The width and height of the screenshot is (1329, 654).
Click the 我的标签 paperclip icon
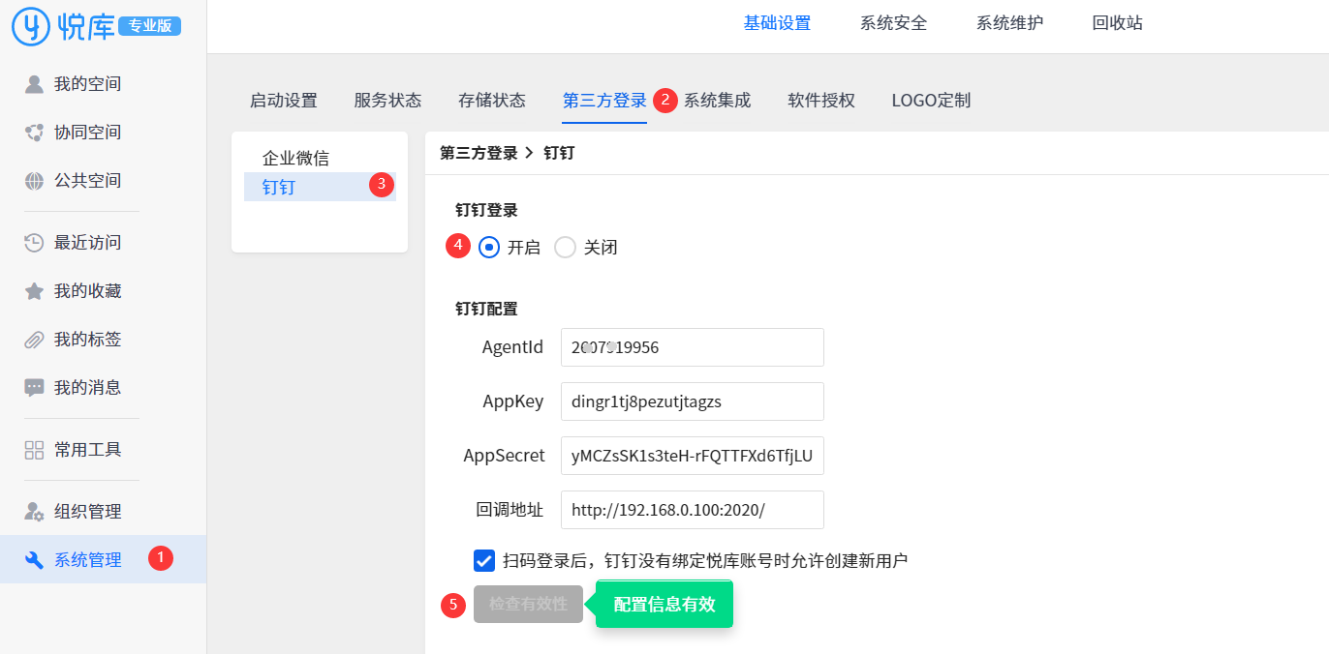pos(34,340)
